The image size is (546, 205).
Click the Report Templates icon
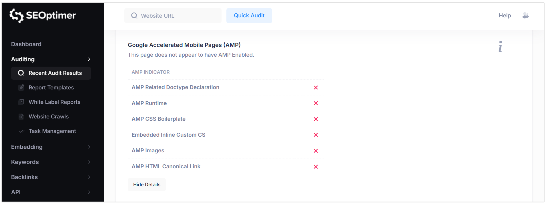pyautogui.click(x=21, y=87)
